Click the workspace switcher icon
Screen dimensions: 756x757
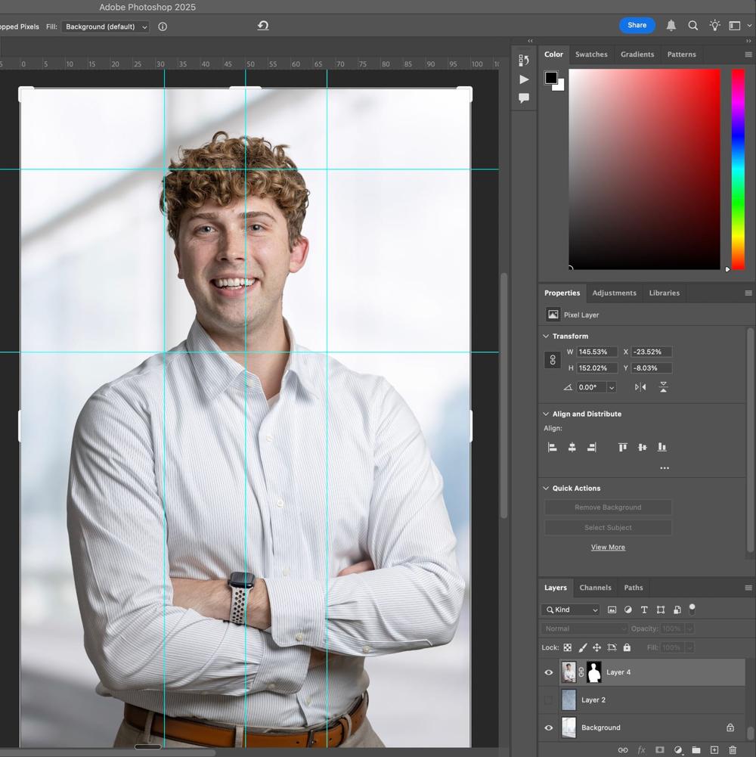[734, 26]
